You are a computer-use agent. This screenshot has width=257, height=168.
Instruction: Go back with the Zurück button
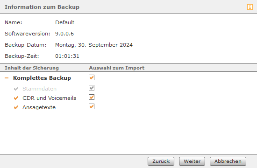(161, 161)
